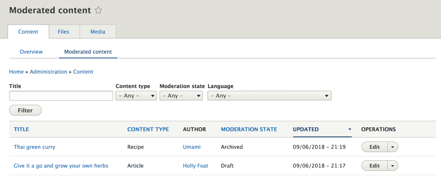Open the Media tab
The height and width of the screenshot is (184, 441).
98,32
